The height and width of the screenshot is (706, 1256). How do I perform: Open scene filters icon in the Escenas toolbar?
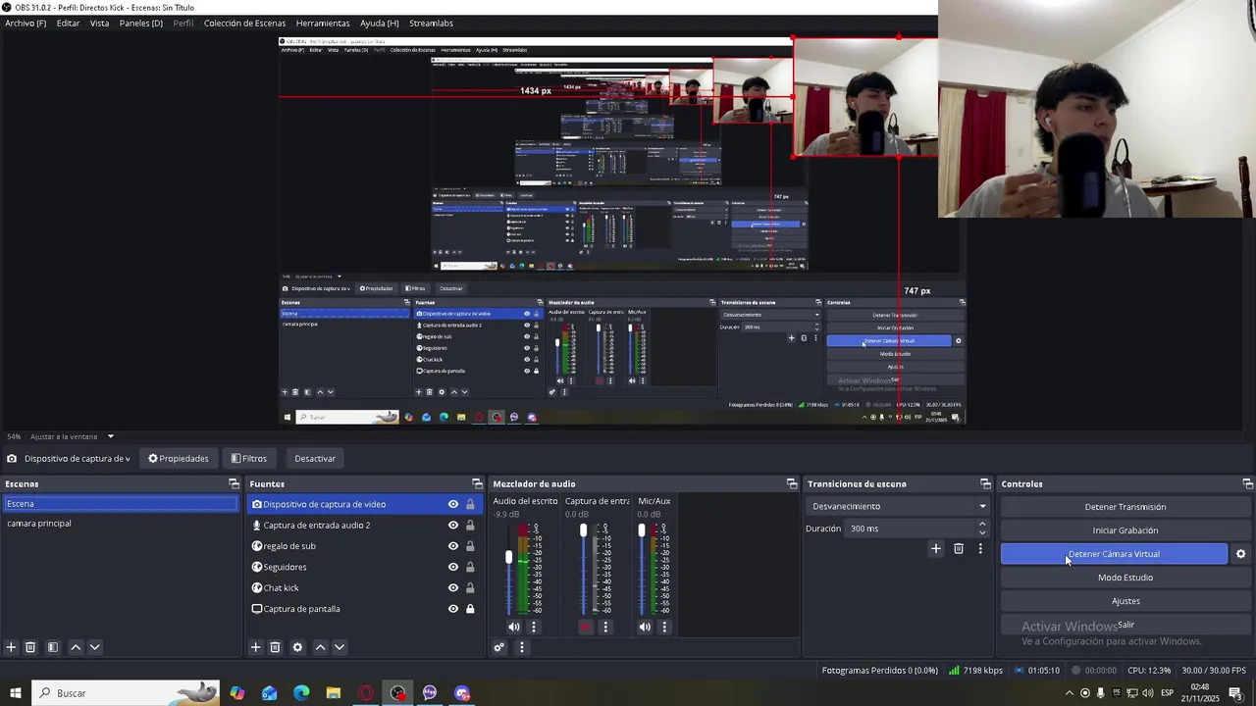coord(53,647)
